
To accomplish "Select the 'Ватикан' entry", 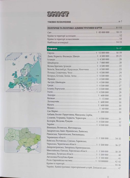I will tap(84, 99).
